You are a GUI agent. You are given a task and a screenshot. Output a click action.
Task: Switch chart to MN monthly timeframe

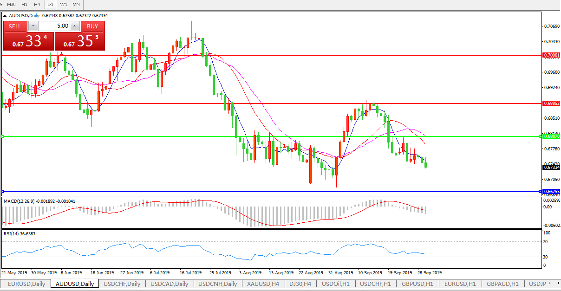(76, 4)
